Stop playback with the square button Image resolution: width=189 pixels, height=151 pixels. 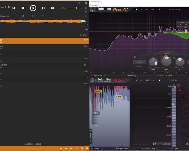coord(23,8)
